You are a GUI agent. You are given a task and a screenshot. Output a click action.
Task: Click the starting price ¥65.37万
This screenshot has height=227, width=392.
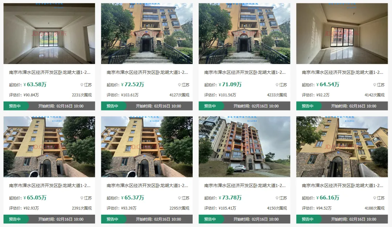132,198
